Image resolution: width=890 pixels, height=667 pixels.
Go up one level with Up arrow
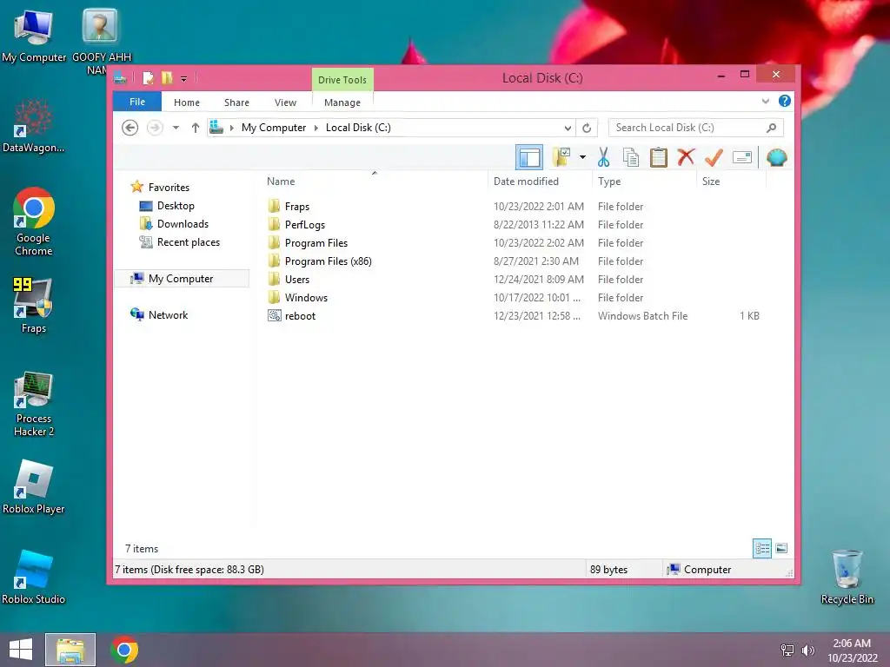coord(196,128)
